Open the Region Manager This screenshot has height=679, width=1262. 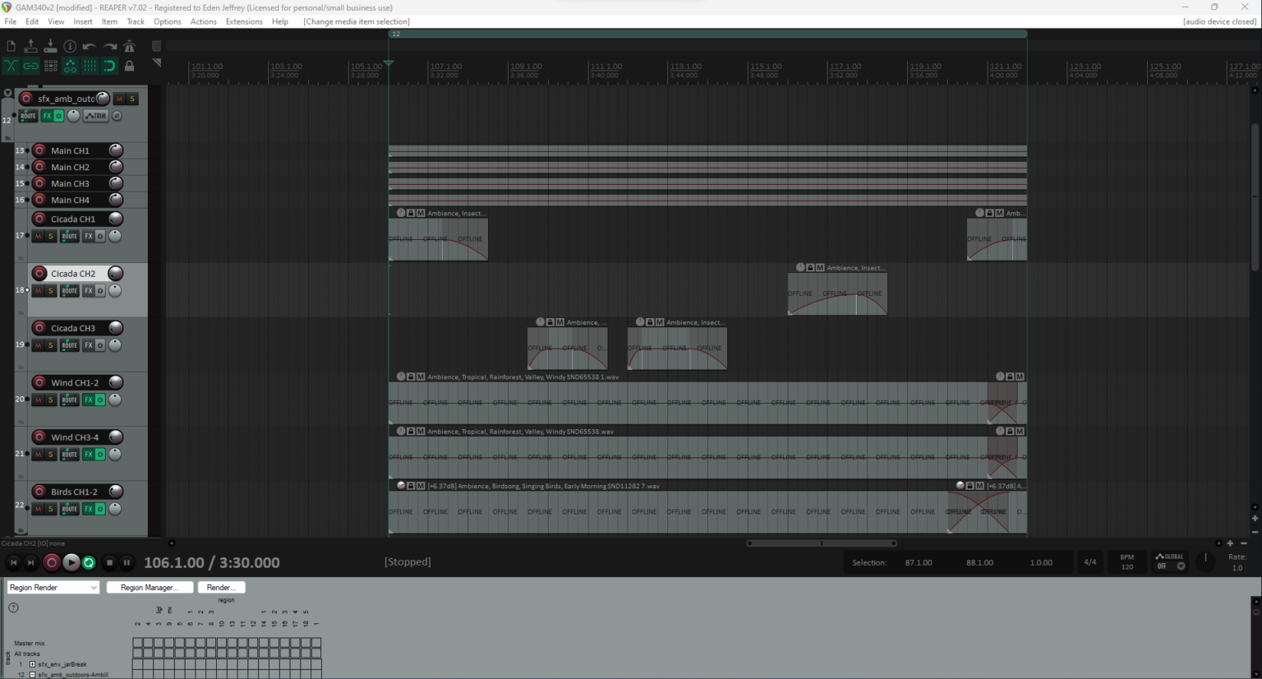click(149, 587)
